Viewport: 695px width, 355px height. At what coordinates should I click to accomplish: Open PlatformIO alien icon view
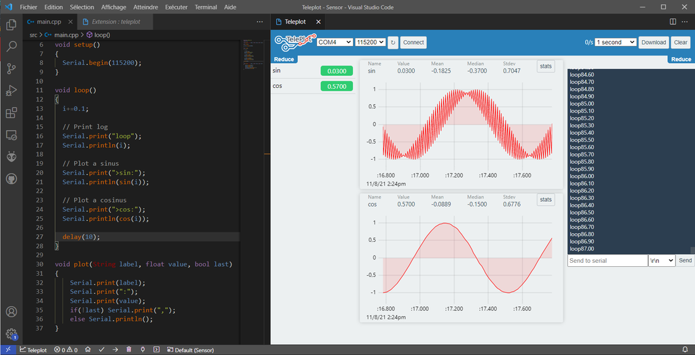tap(12, 156)
